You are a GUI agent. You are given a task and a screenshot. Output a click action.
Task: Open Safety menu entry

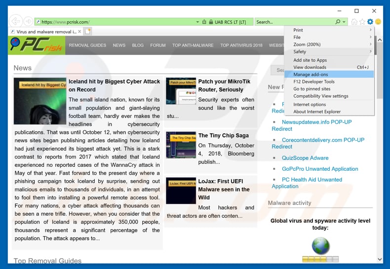tap(329, 51)
